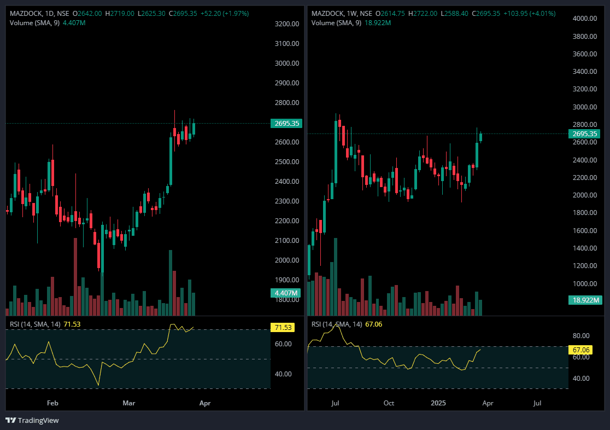Click the 3200.00 label on the daily price scale
This screenshot has height=430, width=610.
tap(287, 24)
